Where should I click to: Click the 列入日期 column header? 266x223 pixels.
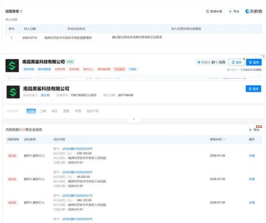click(x=30, y=29)
